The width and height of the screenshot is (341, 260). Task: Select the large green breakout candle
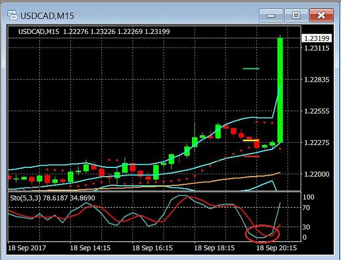(x=280, y=90)
